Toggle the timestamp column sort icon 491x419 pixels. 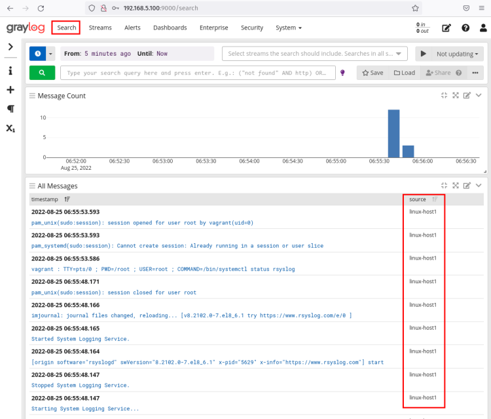pos(67,199)
